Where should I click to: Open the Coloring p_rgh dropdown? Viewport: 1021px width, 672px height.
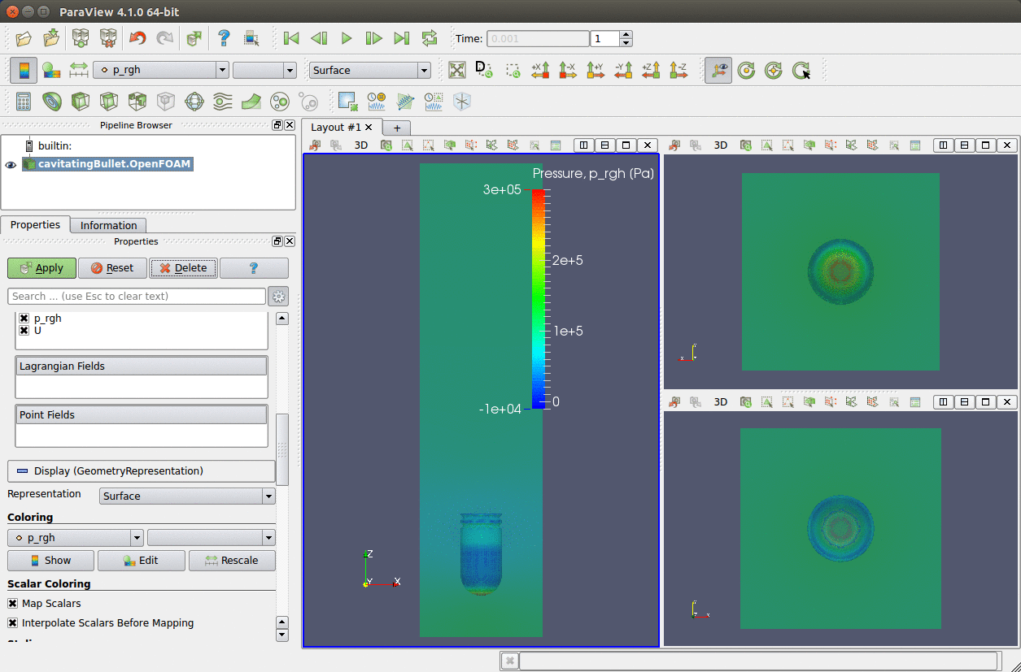click(x=76, y=538)
